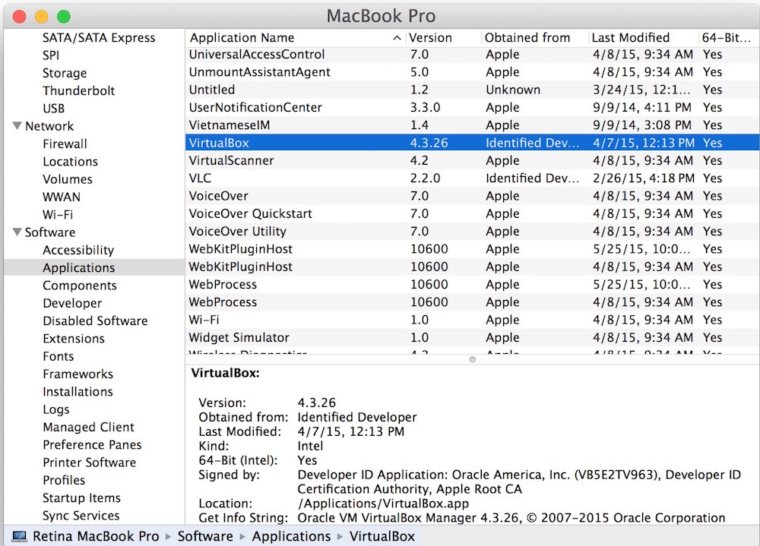The image size is (760, 546).
Task: Select Startup Items in the sidebar
Action: click(81, 498)
